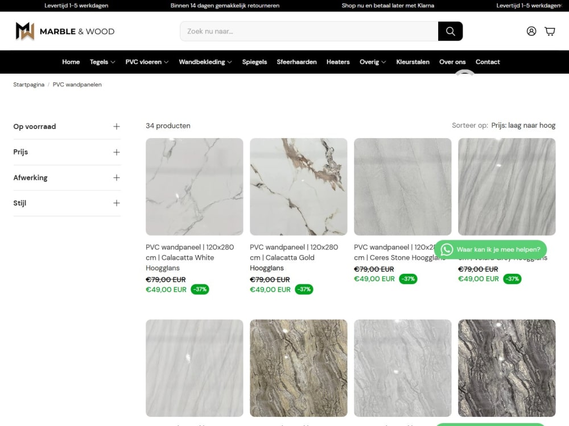Open the shopping cart icon
The image size is (569, 426).
pyautogui.click(x=550, y=31)
